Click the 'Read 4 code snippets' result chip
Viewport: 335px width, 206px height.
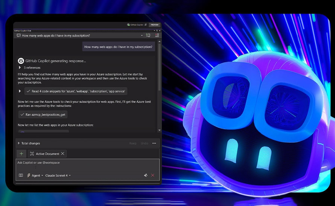(76, 91)
